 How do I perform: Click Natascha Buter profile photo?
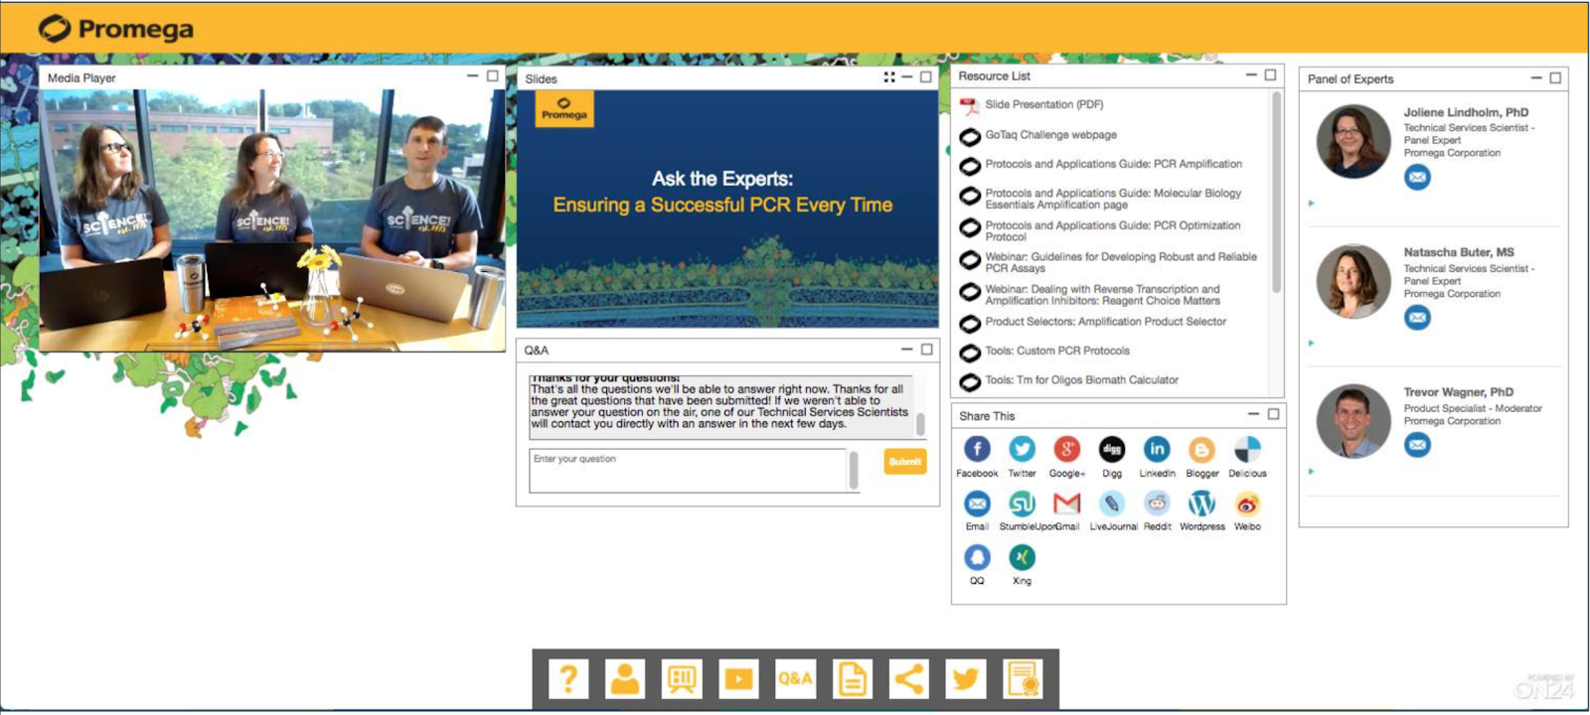pos(1353,282)
